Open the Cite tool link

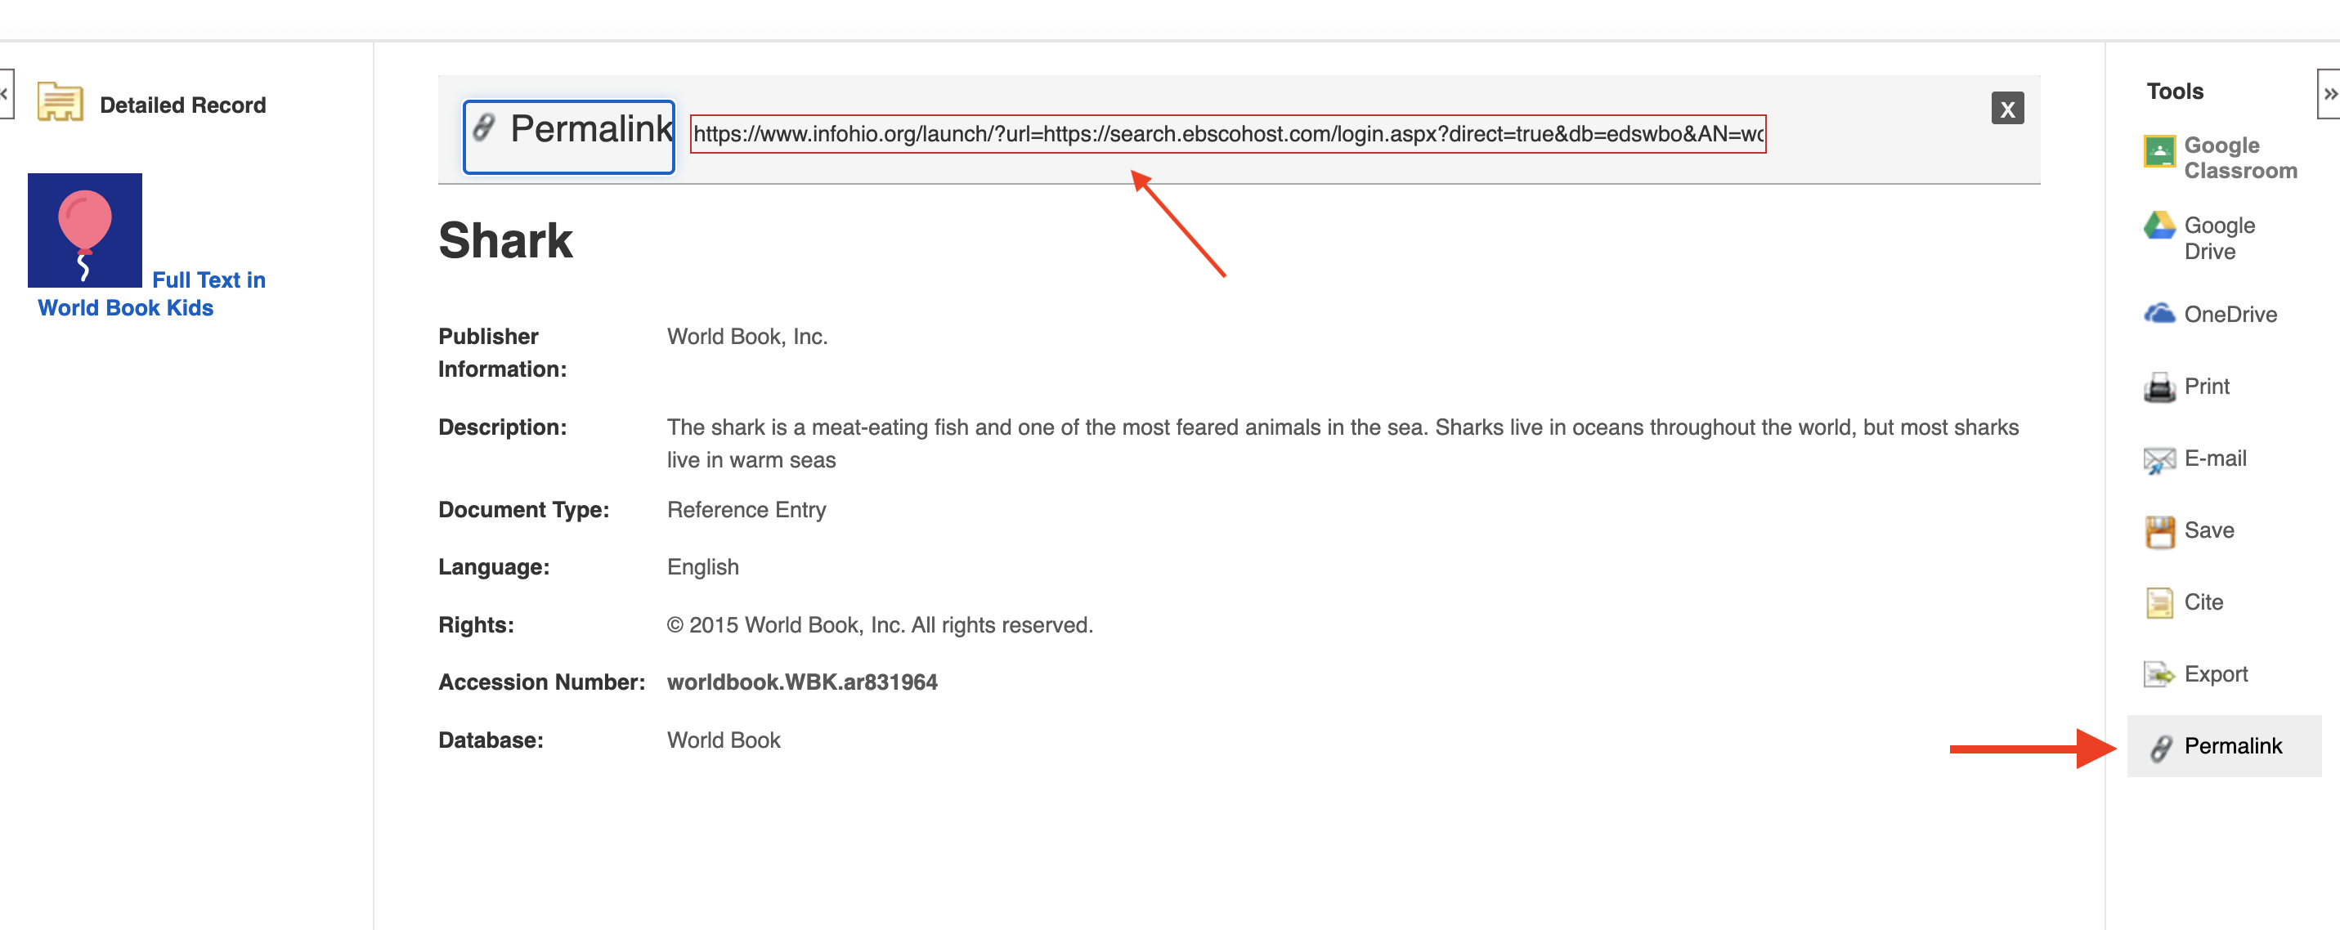click(2203, 601)
